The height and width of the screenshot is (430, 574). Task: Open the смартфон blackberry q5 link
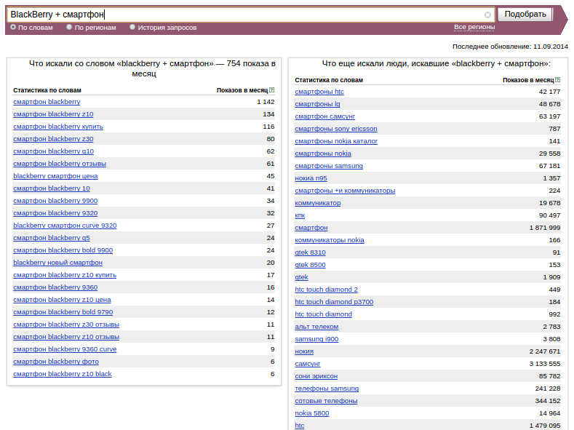pyautogui.click(x=51, y=238)
